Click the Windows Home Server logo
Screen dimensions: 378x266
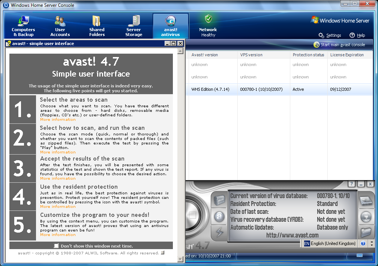point(340,20)
